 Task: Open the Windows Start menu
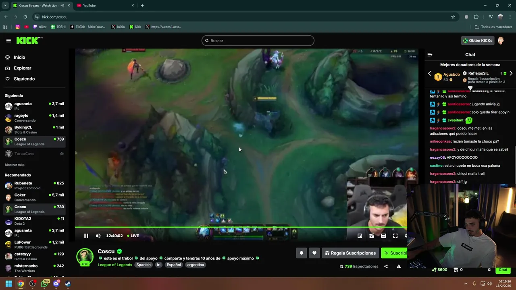point(8,284)
